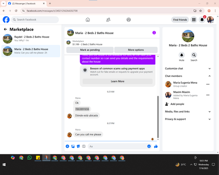Screen dimensions: 219x175
Task: Click the browser address bar URL
Action: 52,11
